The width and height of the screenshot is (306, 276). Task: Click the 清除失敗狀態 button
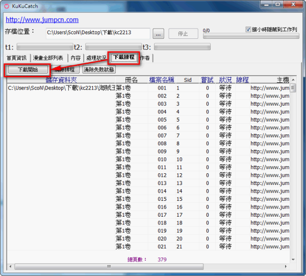tap(99, 70)
